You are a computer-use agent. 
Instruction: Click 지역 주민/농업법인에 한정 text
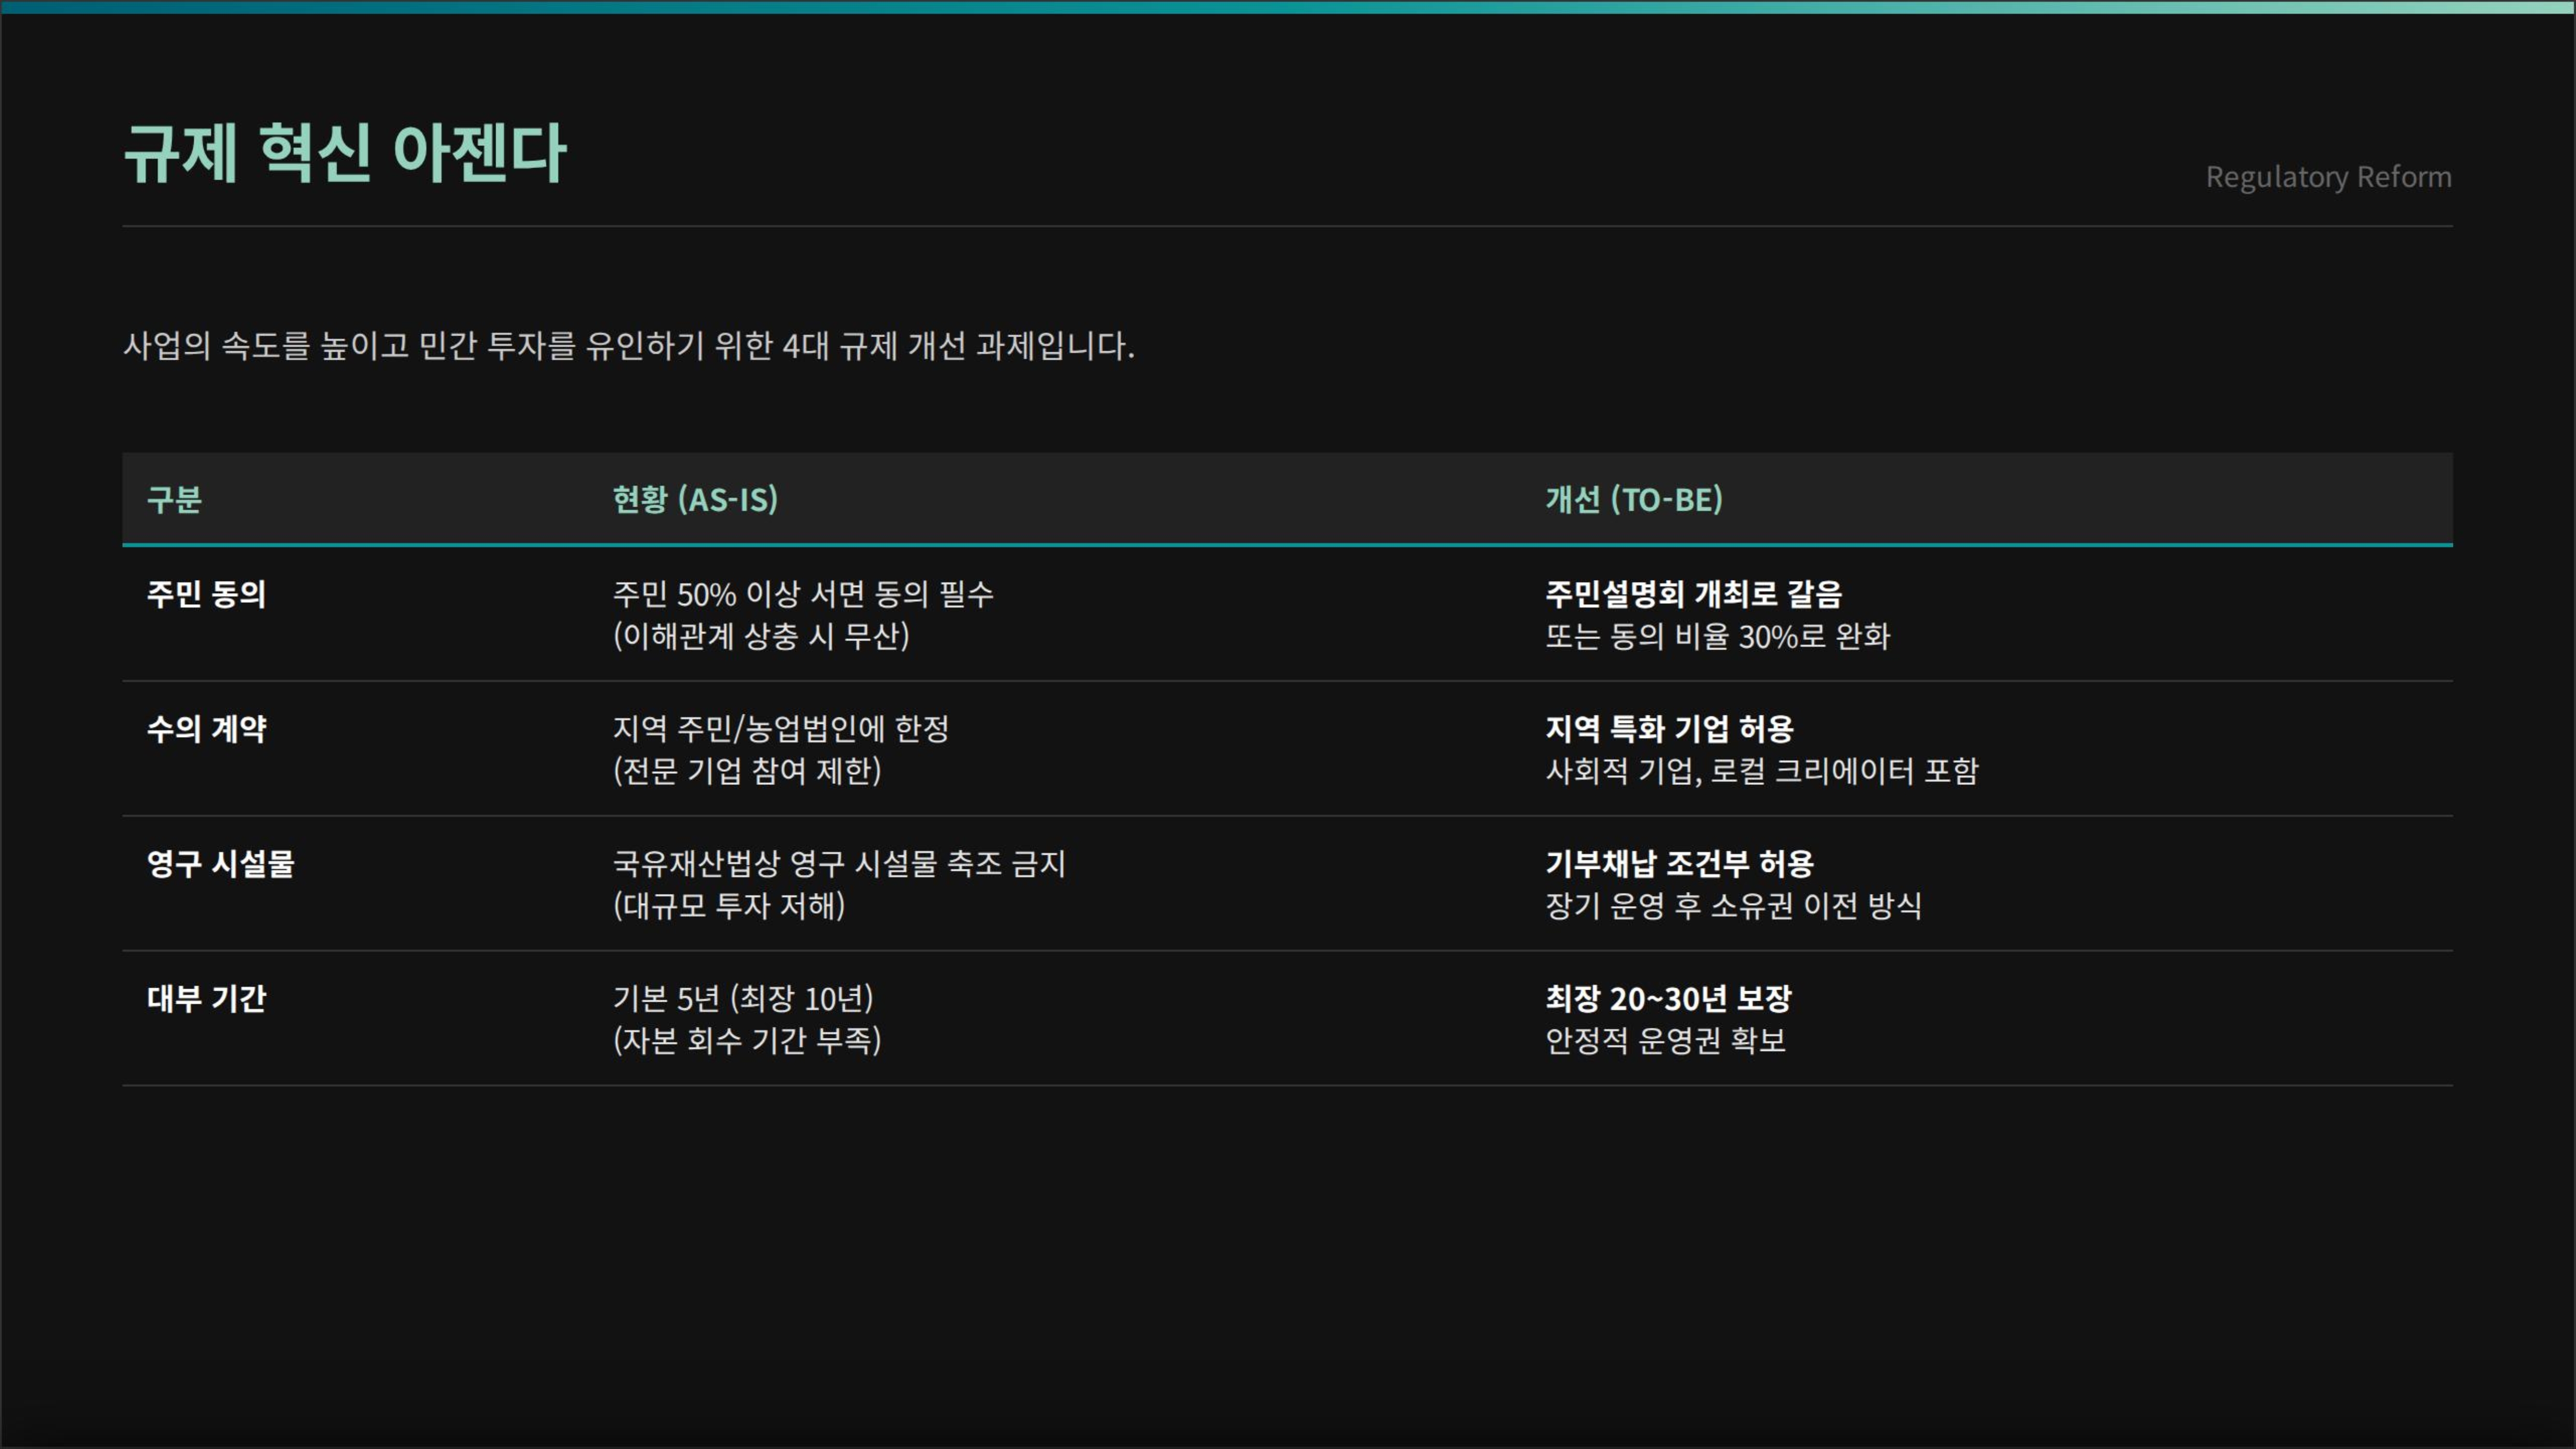tap(780, 729)
